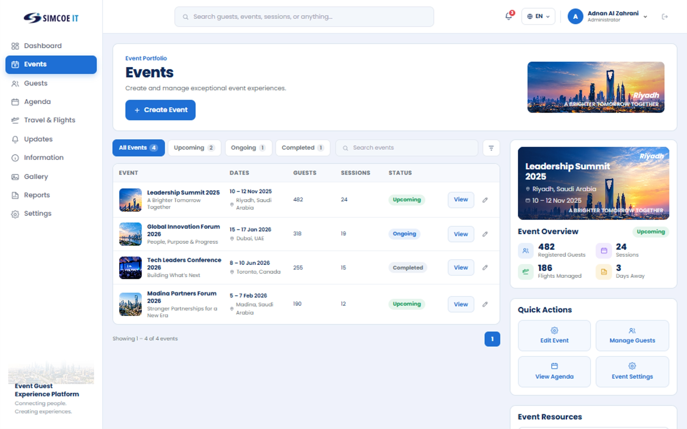This screenshot has height=429, width=687.
Task: Click the Simcoe IT logo
Action: pos(51,18)
